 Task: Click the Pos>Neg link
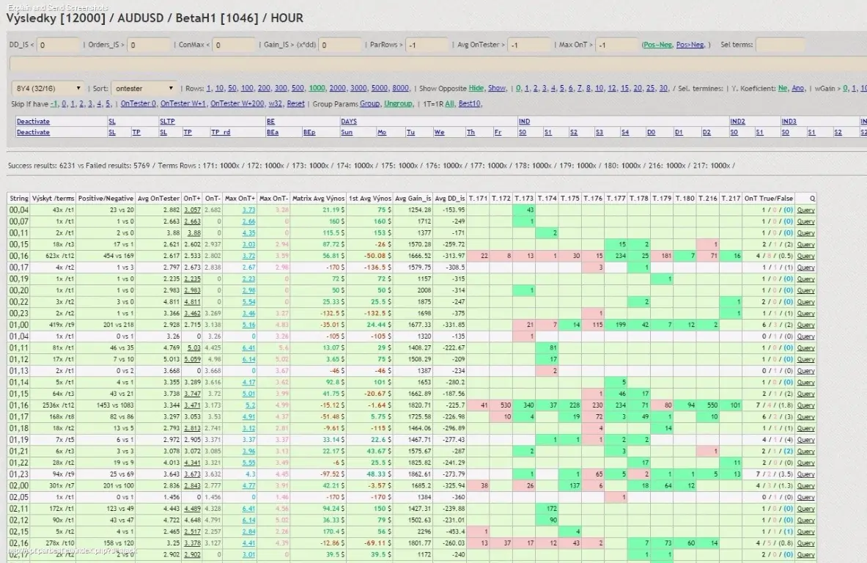point(690,45)
